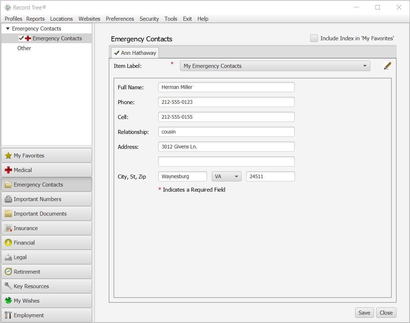Click the Close button
Image resolution: width=410 pixels, height=323 pixels.
point(386,312)
